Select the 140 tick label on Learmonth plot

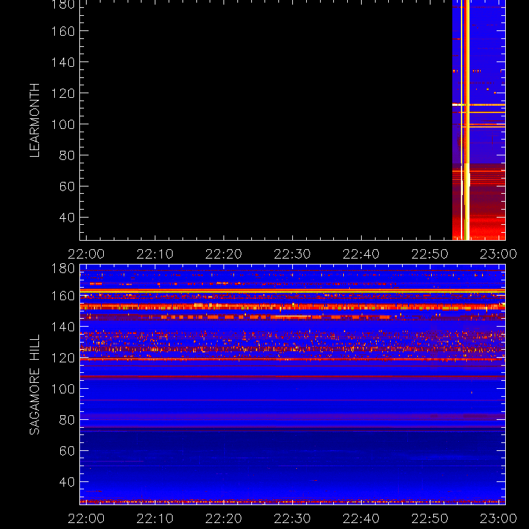click(x=63, y=62)
